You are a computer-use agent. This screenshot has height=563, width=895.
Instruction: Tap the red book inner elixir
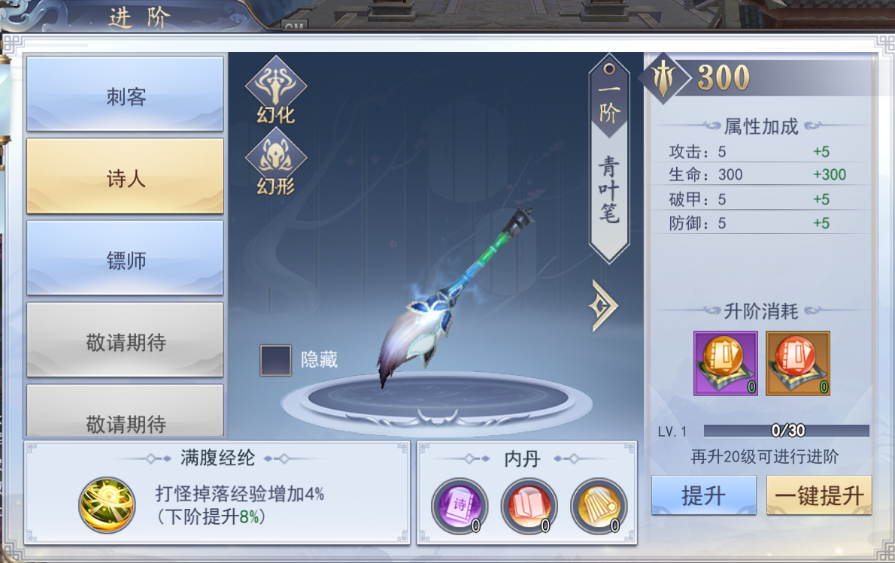[x=529, y=506]
